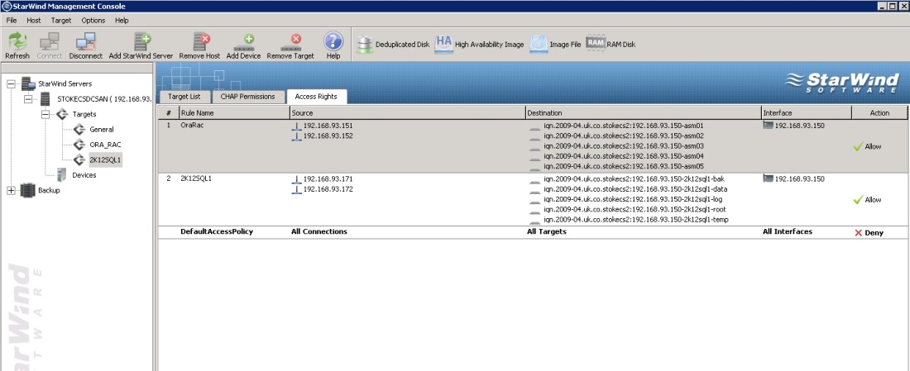The image size is (910, 371).
Task: Select the 2K12SQL1 rule name in table
Action: click(x=194, y=178)
